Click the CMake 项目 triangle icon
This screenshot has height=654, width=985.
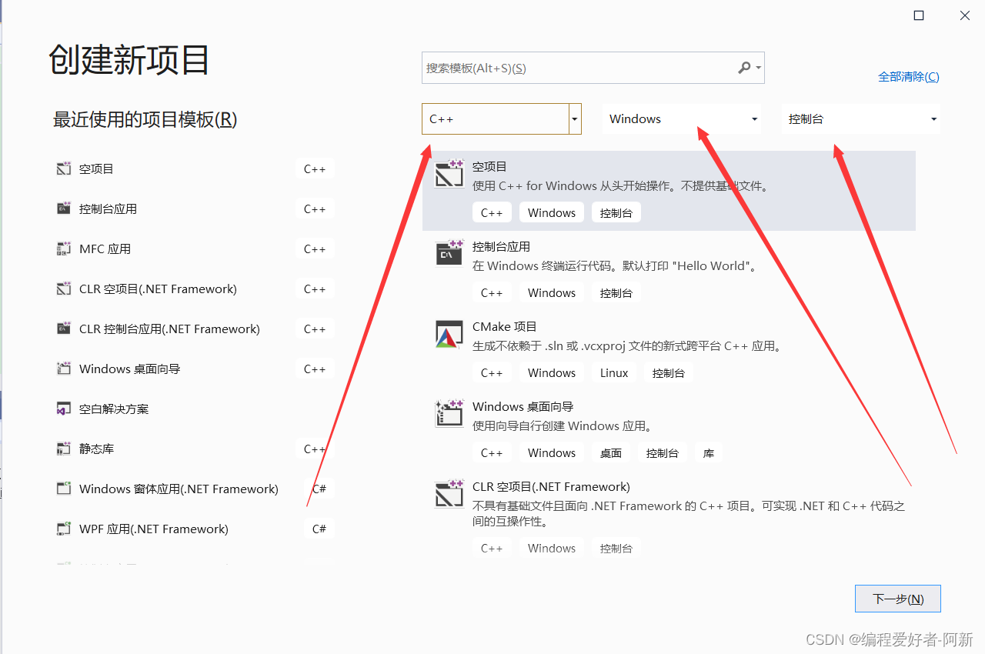(x=449, y=334)
